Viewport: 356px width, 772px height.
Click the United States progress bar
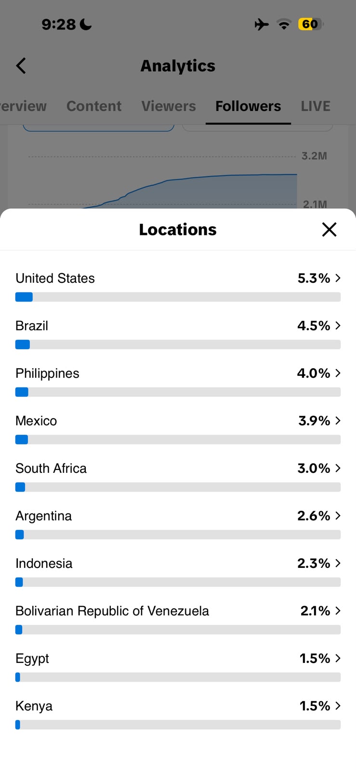coord(178,297)
